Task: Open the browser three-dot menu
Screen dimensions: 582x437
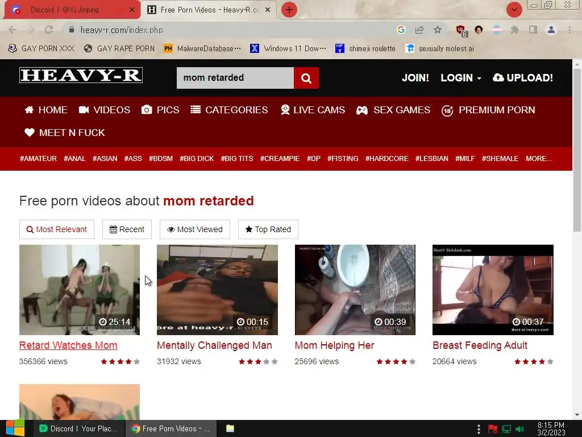Action: pyautogui.click(x=569, y=30)
